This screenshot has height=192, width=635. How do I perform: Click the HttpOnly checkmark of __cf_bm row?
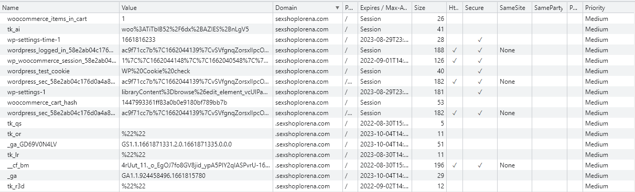point(455,165)
